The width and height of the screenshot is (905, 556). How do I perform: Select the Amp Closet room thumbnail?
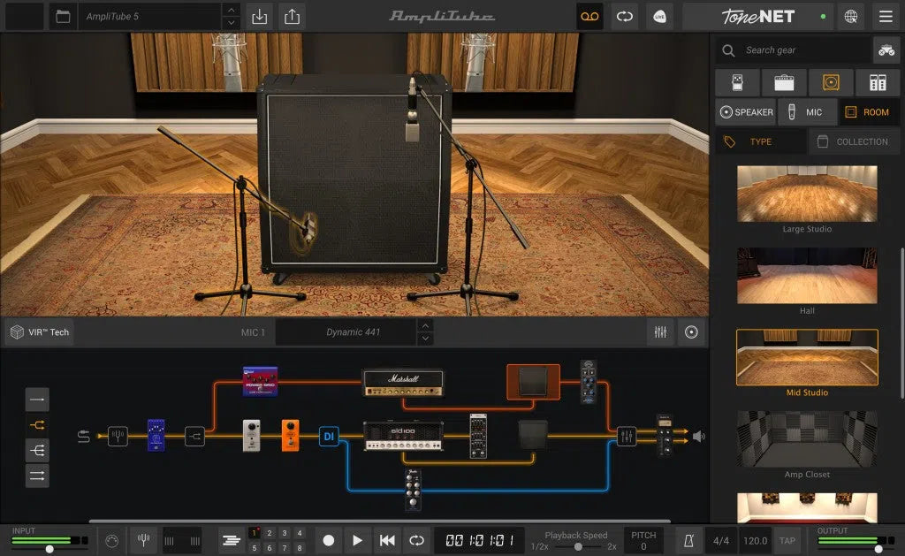807,439
